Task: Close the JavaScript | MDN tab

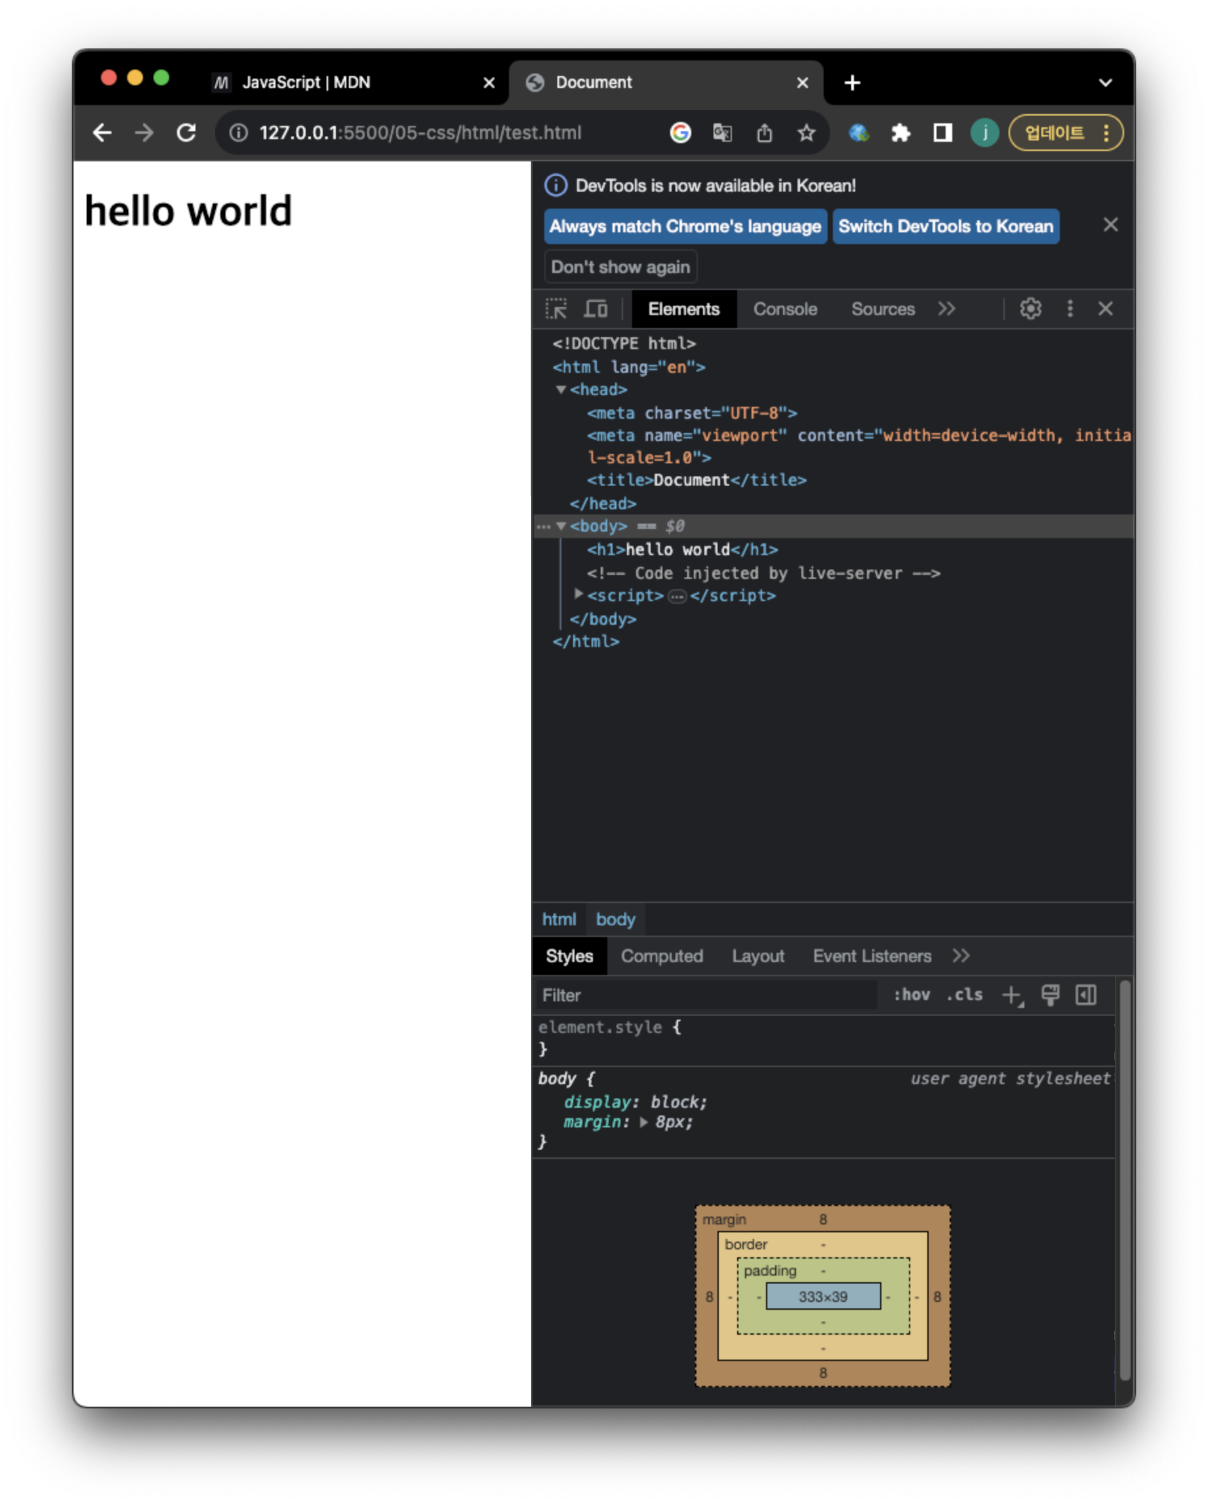Action: pyautogui.click(x=489, y=83)
